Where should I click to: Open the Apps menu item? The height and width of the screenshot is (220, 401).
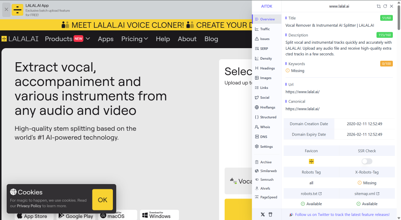pos(105,39)
